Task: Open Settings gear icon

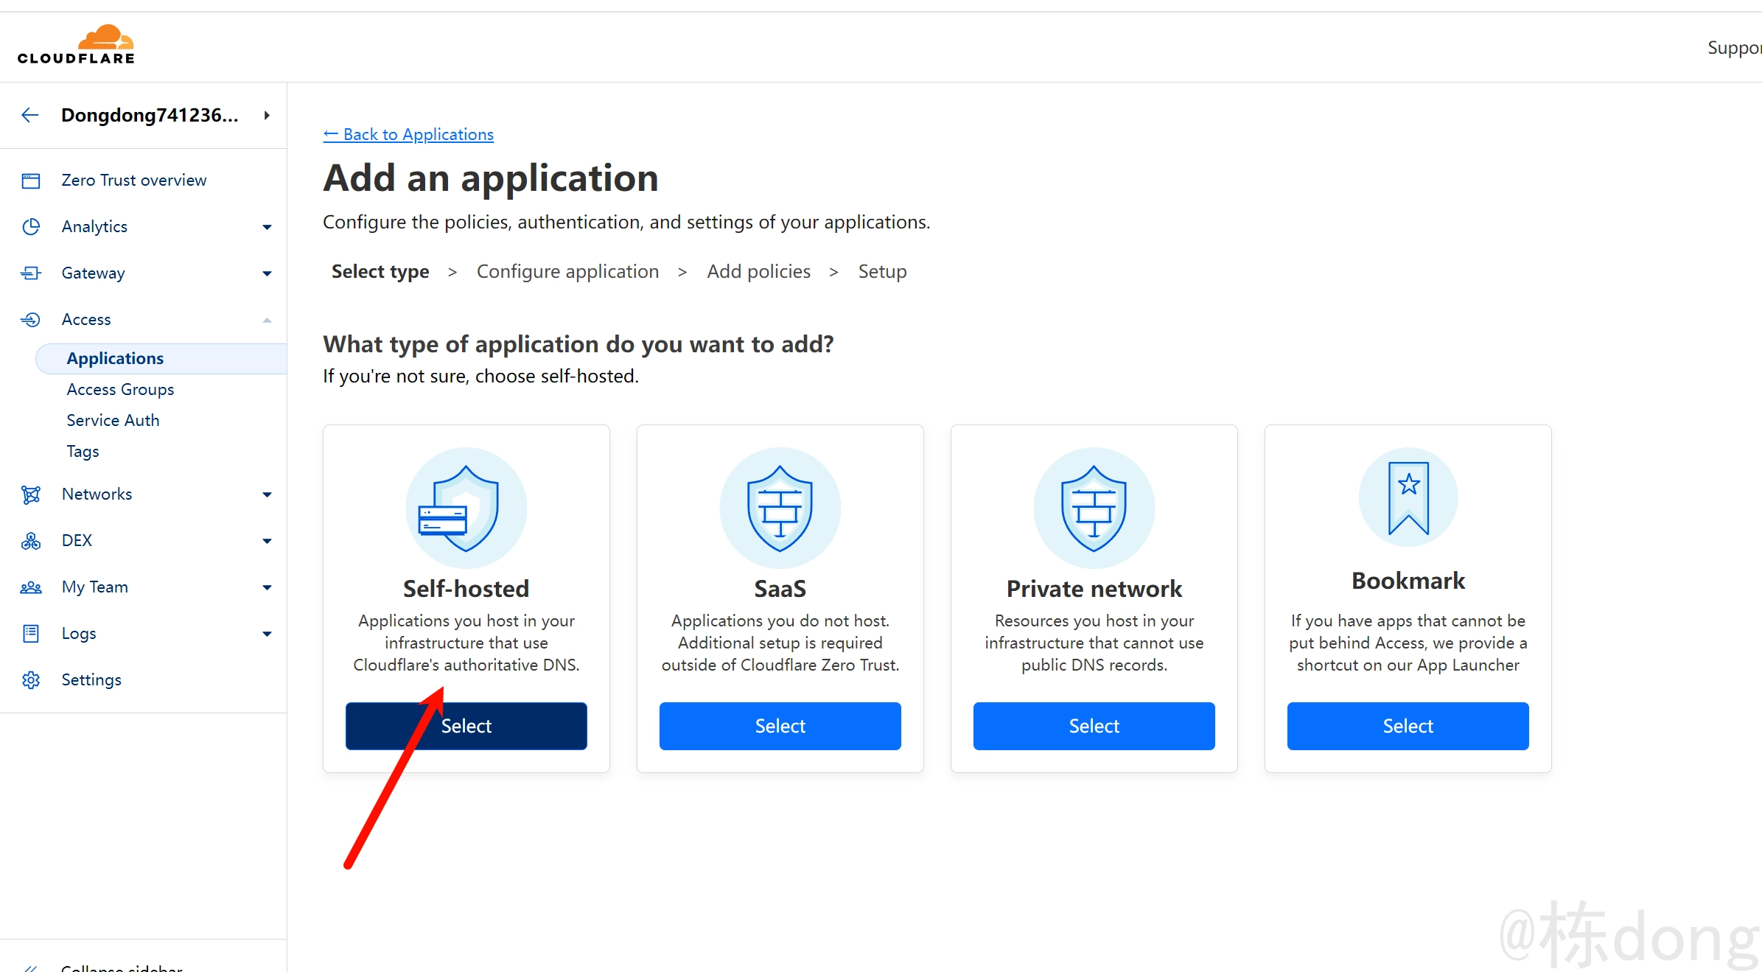Action: coord(31,680)
